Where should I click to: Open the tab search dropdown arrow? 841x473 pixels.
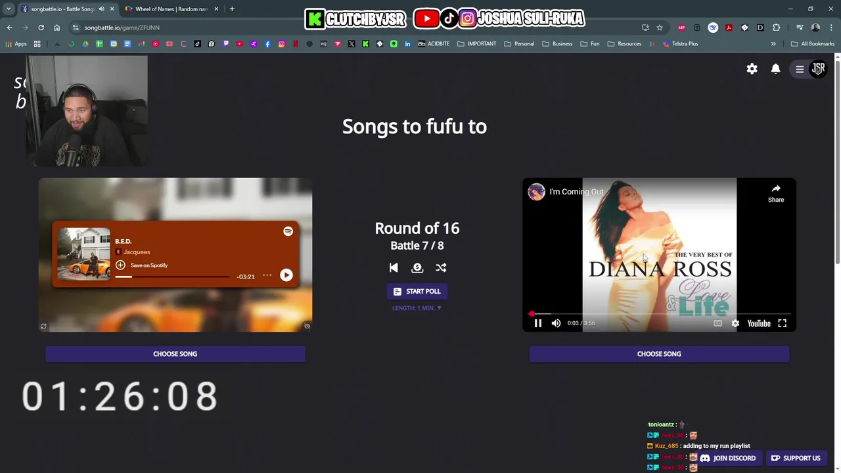tap(9, 9)
